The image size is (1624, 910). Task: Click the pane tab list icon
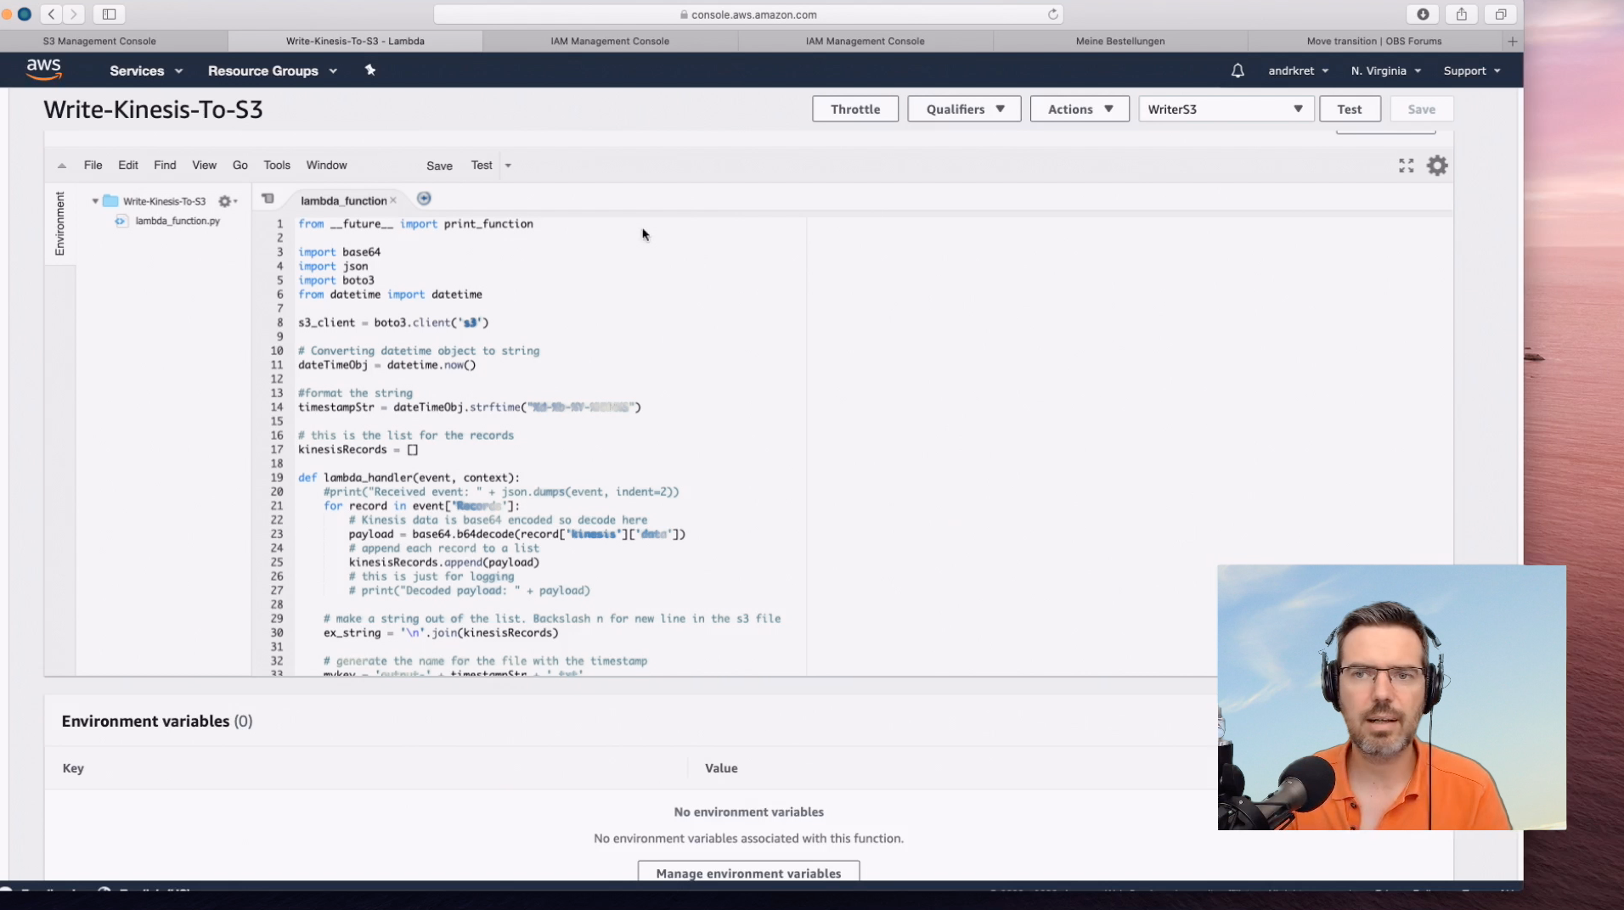268,199
